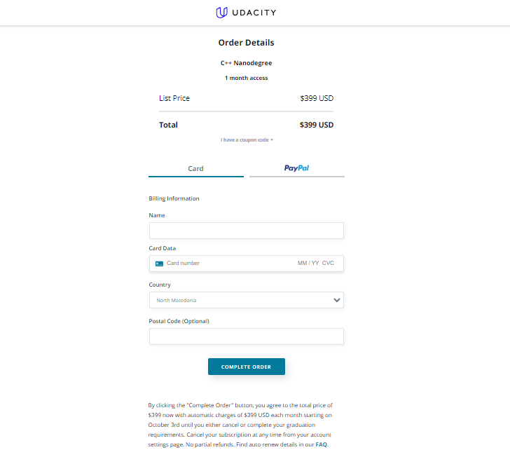Image resolution: width=510 pixels, height=450 pixels.
Task: Click the List Price $399 USD value
Action: pyautogui.click(x=317, y=98)
